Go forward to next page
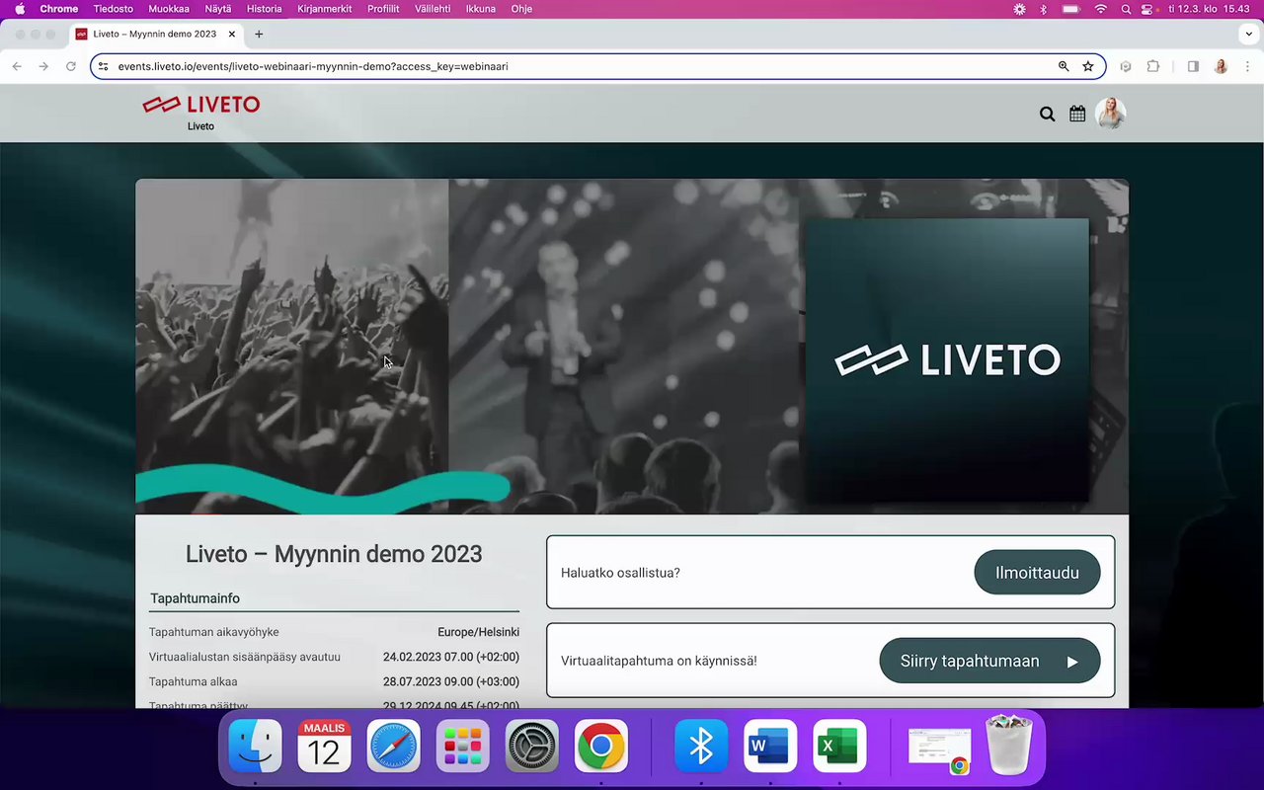Viewport: 1264px width, 790px height. click(x=43, y=66)
